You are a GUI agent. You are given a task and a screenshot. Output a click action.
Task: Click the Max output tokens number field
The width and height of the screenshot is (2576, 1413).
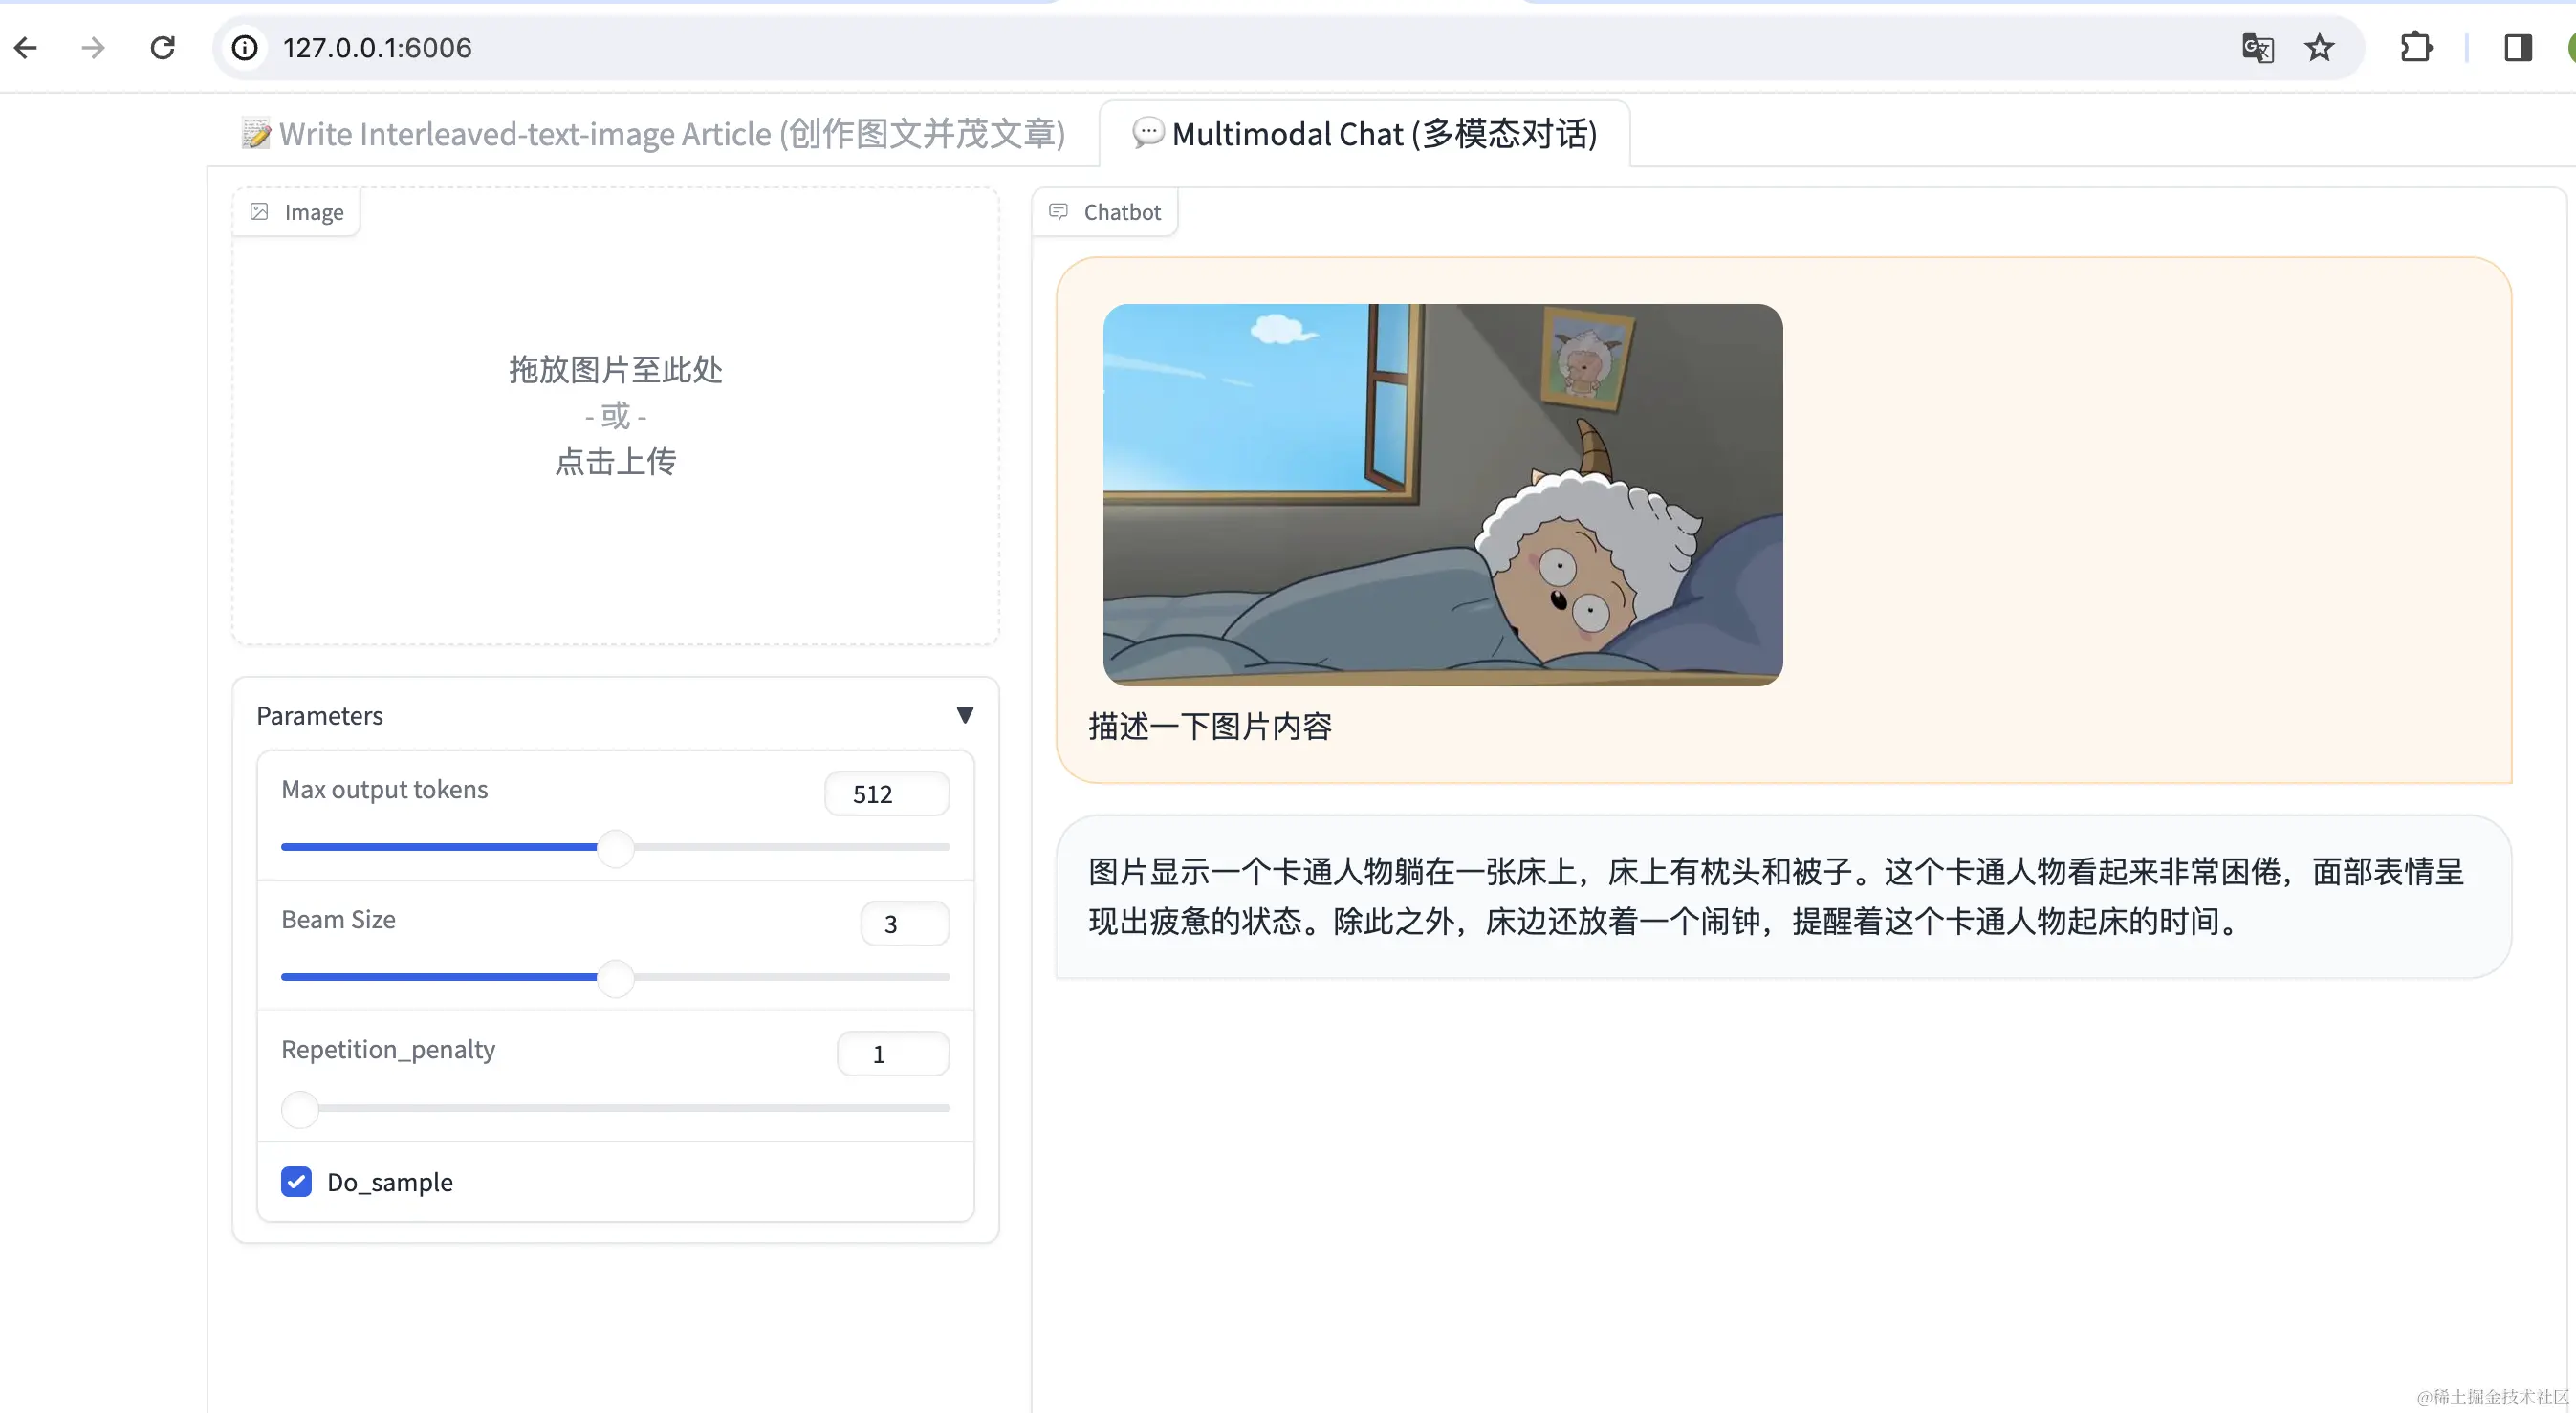pos(886,794)
